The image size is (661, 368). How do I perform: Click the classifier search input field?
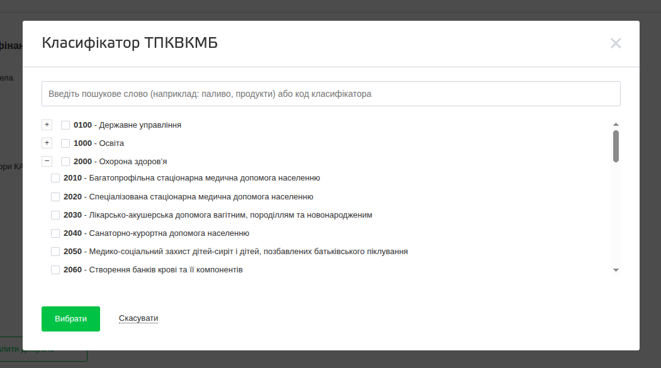click(x=330, y=93)
